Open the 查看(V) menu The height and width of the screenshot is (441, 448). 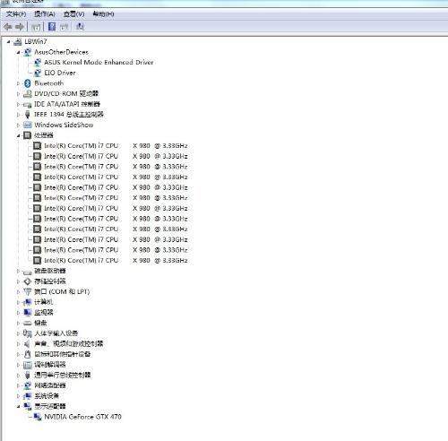pos(73,14)
